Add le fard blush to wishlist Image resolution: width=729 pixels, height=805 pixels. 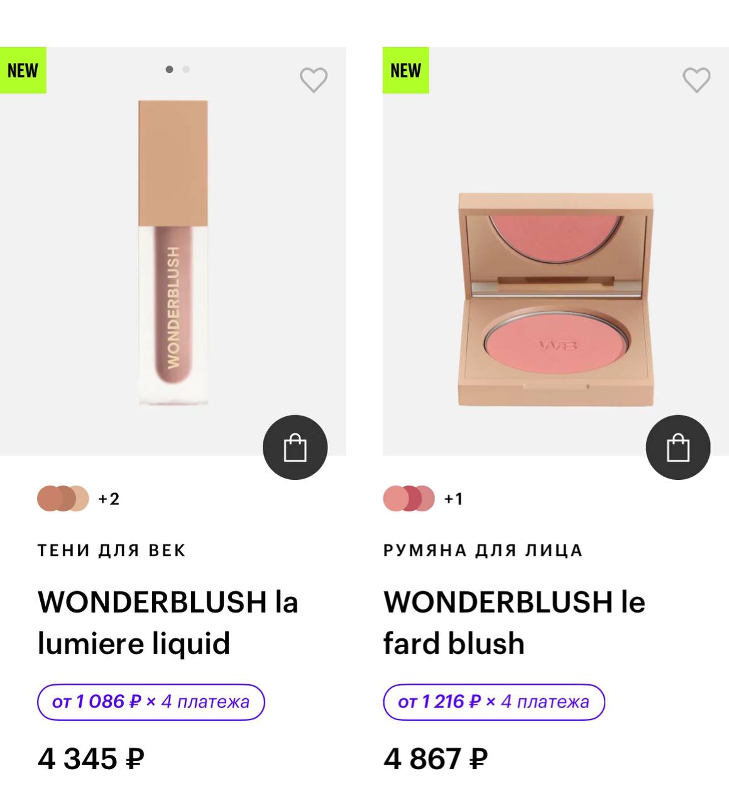[x=696, y=80]
